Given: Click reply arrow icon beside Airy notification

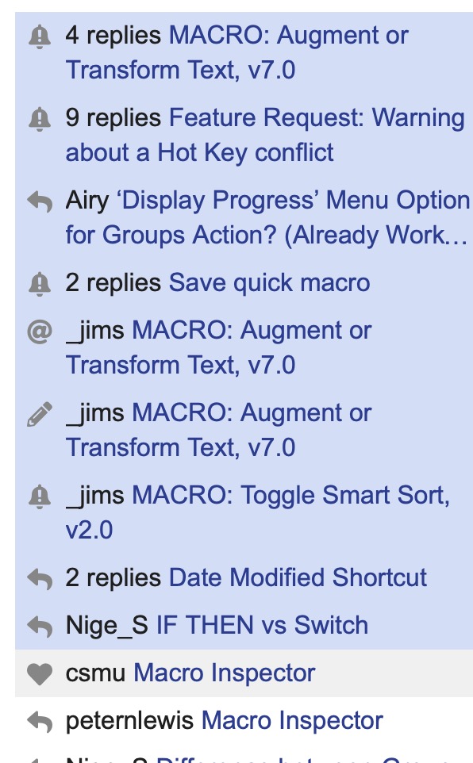Looking at the screenshot, I should click(x=40, y=201).
